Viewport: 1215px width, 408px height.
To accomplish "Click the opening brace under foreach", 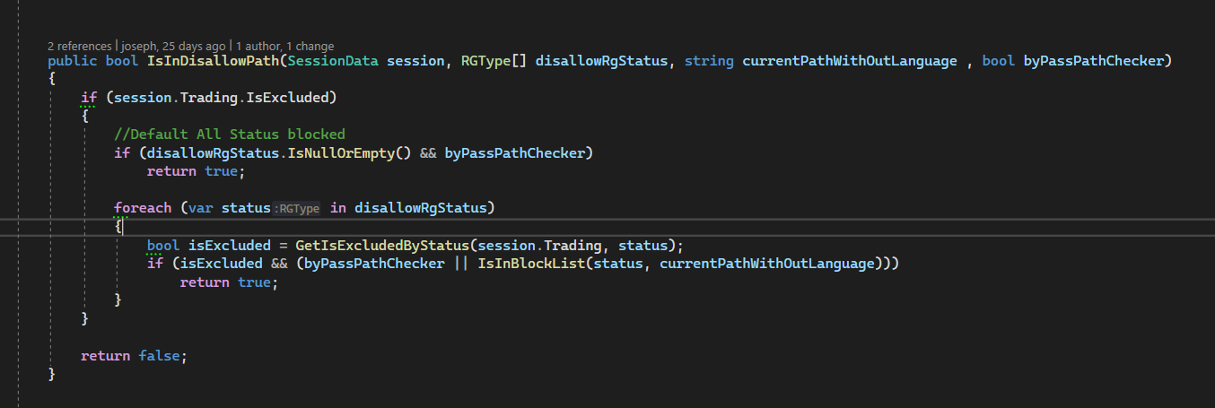I will pyautogui.click(x=118, y=227).
